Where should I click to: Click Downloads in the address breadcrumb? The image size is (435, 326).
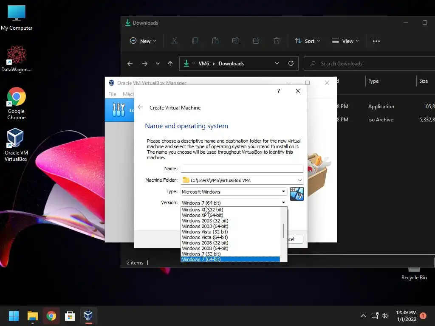[231, 64]
